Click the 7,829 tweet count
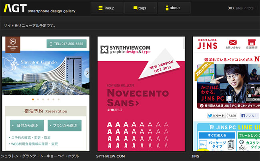Viewport: 260px width, 161px height. pyautogui.click(x=232, y=116)
